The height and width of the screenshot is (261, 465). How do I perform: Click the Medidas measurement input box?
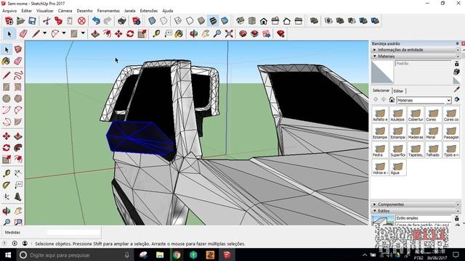coord(73,232)
